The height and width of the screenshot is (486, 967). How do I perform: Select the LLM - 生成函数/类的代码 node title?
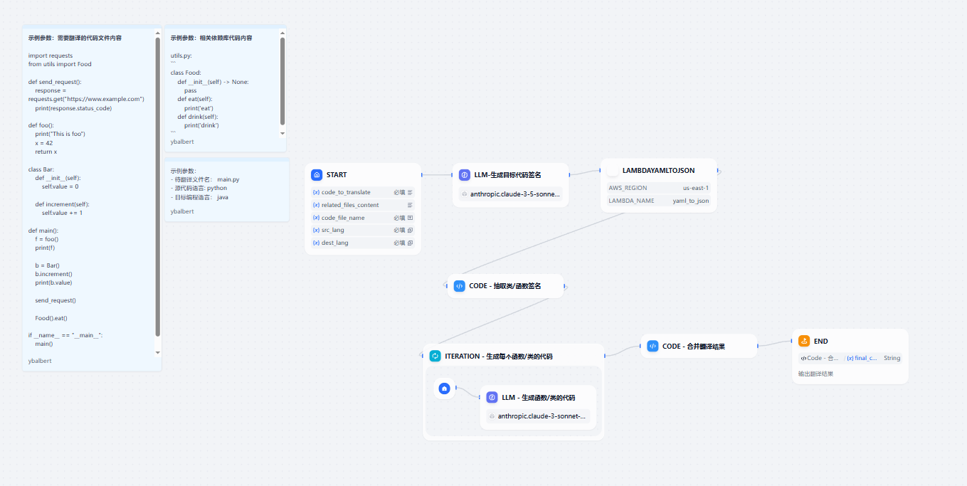tap(539, 398)
